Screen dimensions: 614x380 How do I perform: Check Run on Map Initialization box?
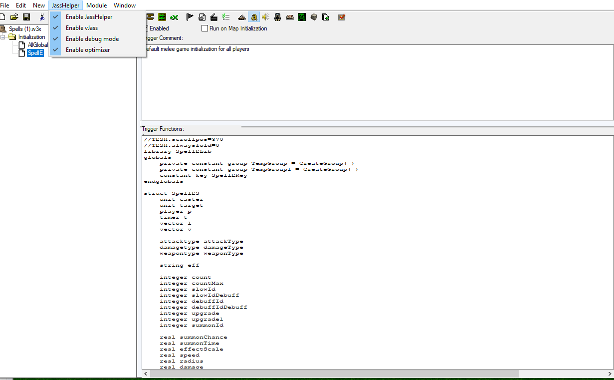(x=205, y=28)
